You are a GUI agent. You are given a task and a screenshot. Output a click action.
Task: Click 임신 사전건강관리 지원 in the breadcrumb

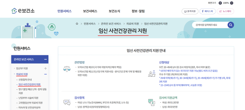(156, 24)
